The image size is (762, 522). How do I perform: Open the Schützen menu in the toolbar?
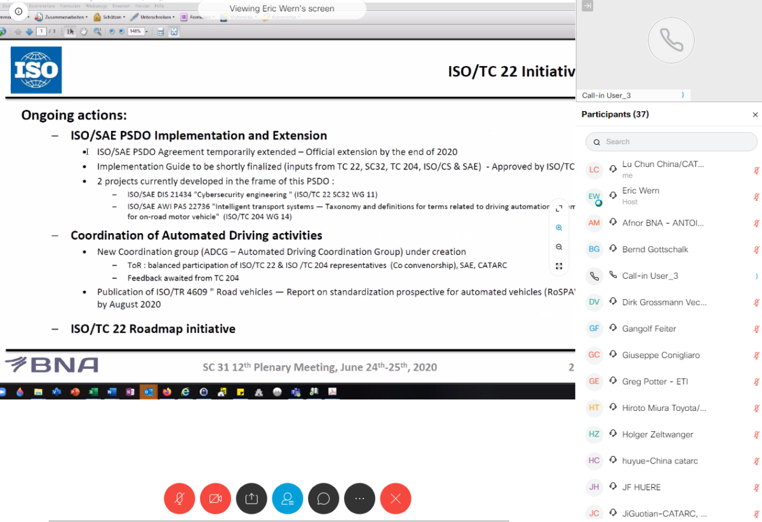(x=109, y=17)
